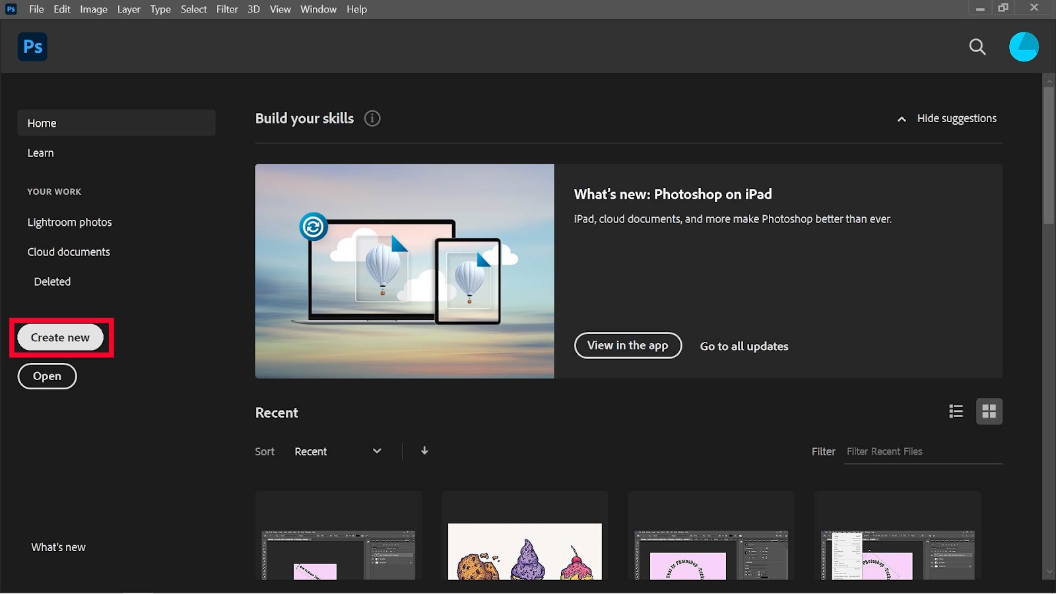Image resolution: width=1056 pixels, height=594 pixels.
Task: Open the File menu
Action: [36, 9]
